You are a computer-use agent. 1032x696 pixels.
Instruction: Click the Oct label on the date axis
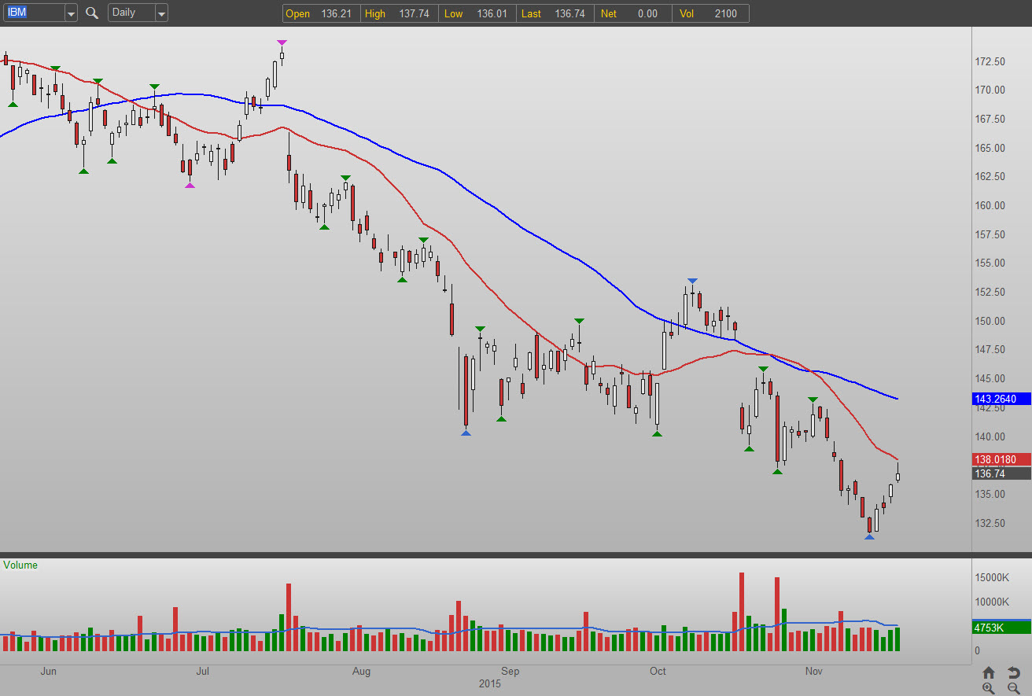click(x=657, y=672)
